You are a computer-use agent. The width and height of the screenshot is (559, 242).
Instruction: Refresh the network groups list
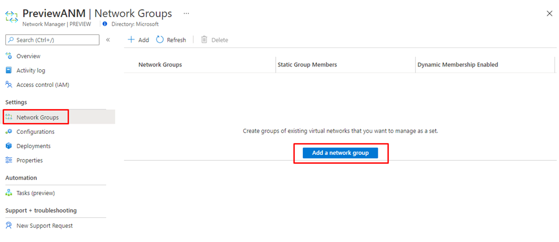point(171,40)
